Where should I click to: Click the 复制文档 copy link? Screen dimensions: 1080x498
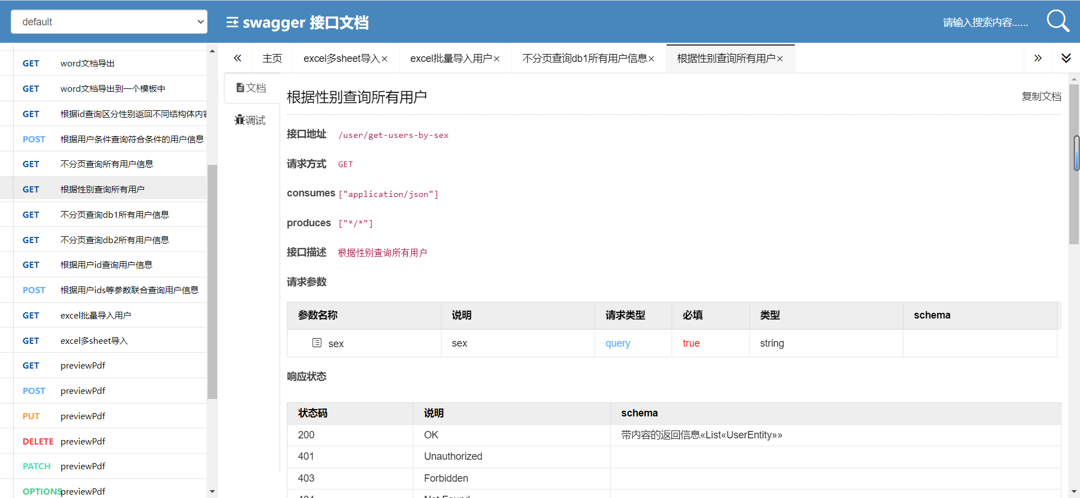point(1041,96)
